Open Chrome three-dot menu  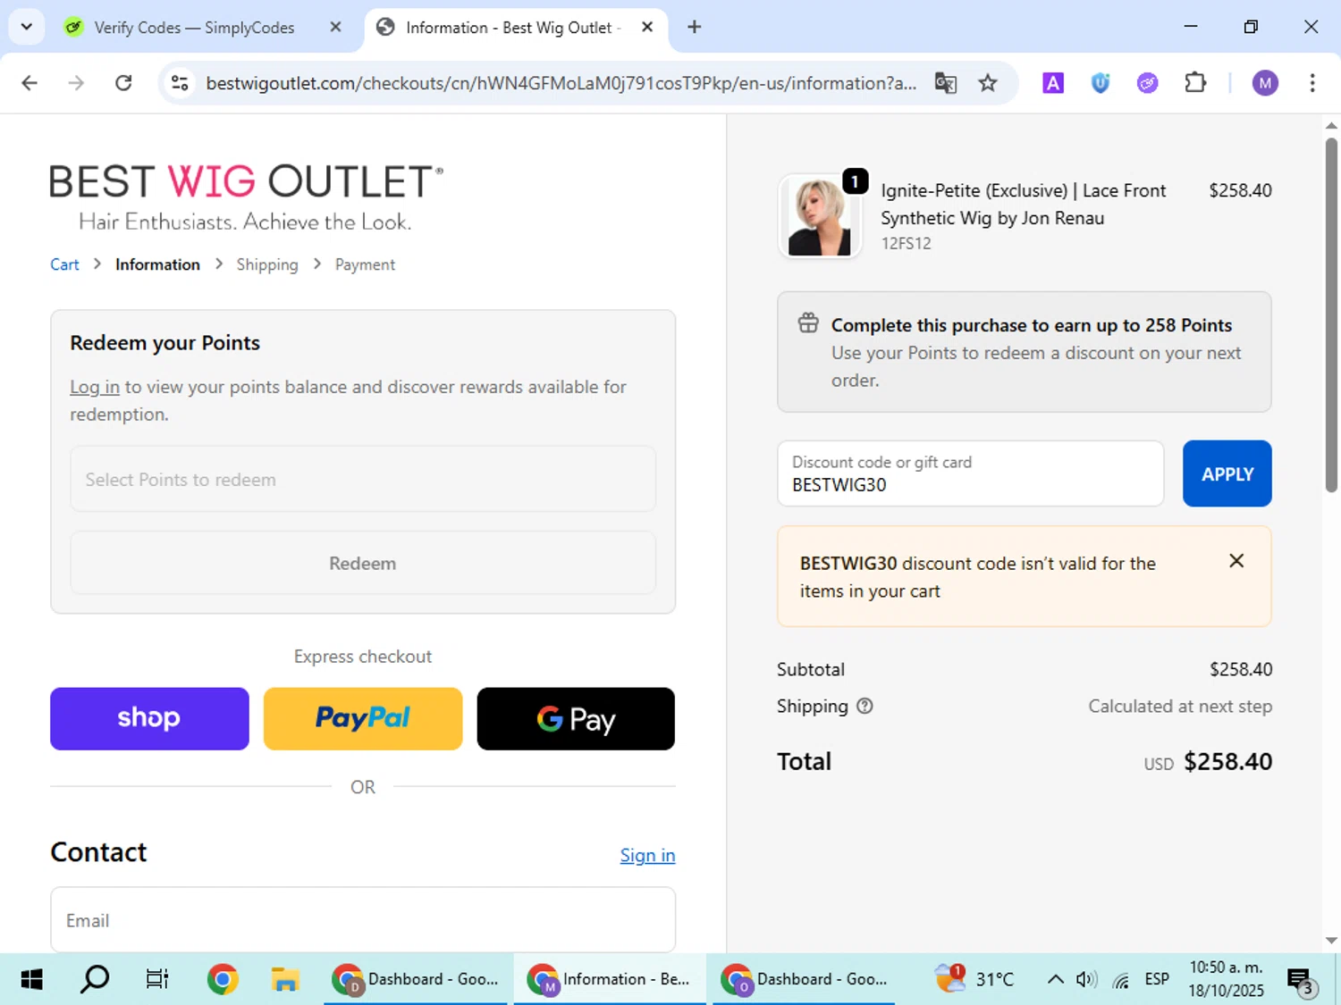tap(1311, 83)
